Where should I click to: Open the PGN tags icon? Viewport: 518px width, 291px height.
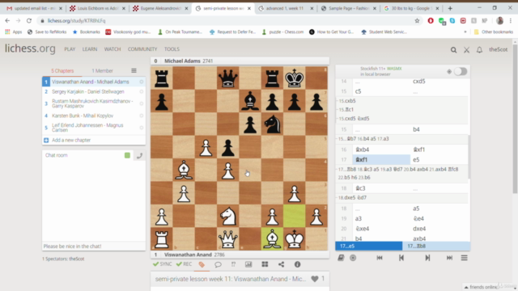pyautogui.click(x=202, y=264)
